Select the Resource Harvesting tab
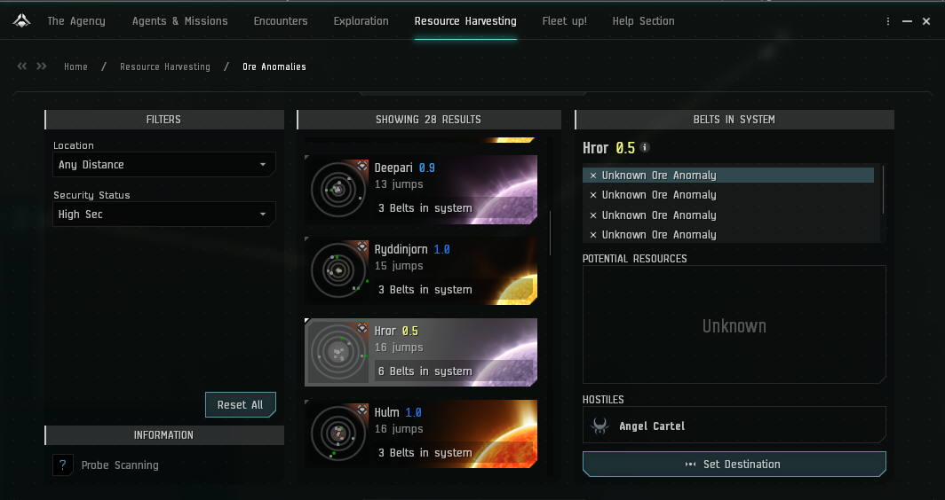This screenshot has height=500, width=945. pos(465,21)
